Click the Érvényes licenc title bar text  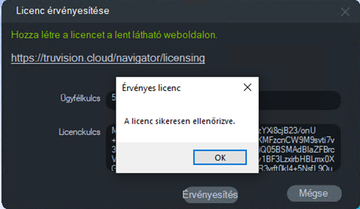pos(151,88)
